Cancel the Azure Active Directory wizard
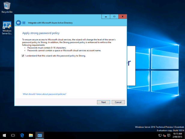Screen dimensions: 185x139 pos(118,102)
